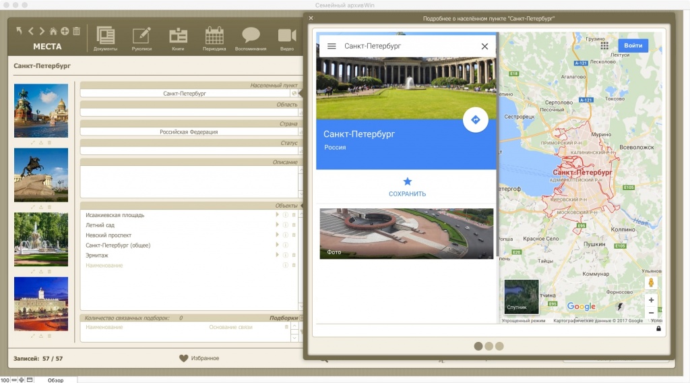
Task: Select the second popup page dot
Action: [x=489, y=346]
